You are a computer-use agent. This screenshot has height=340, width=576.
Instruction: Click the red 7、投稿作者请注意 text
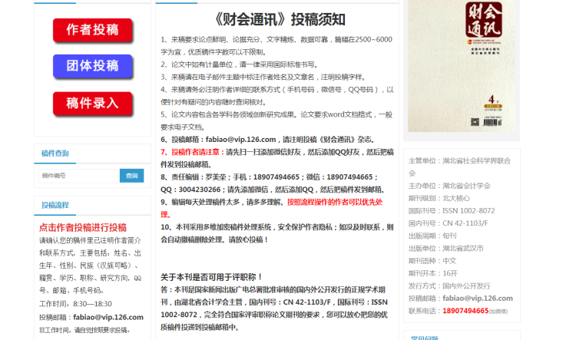pos(193,152)
